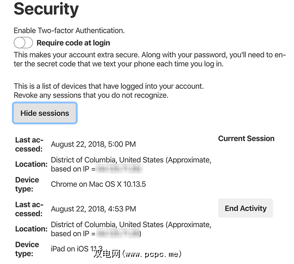294x264 pixels.
Task: Click the iPad session's District of Columbia location
Action: (x=131, y=225)
